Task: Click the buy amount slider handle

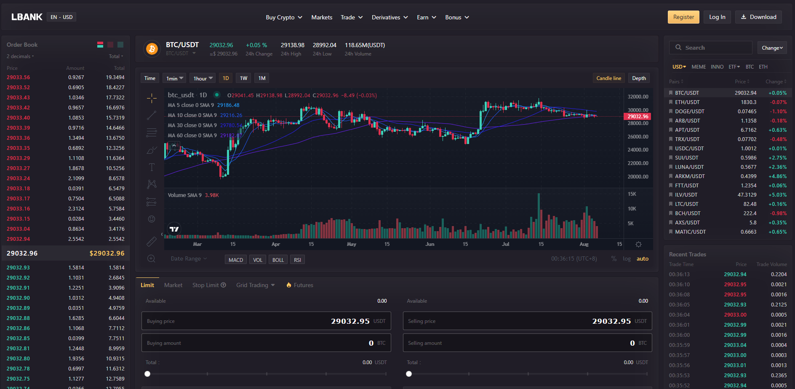Action: click(x=147, y=374)
